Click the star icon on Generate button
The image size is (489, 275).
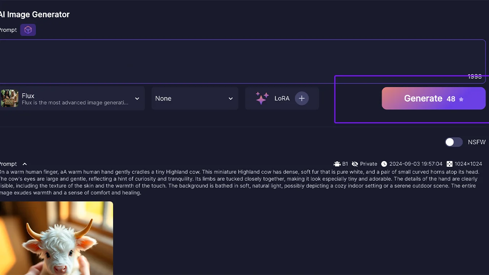pyautogui.click(x=461, y=99)
